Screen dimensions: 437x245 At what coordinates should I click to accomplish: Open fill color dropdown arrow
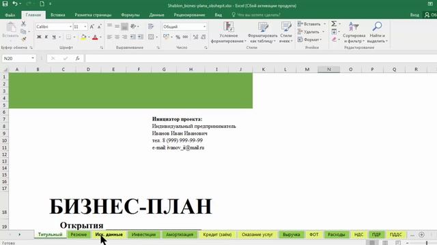pyautogui.click(x=89, y=37)
